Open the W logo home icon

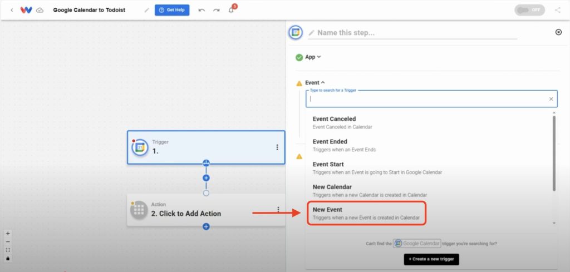tap(26, 10)
